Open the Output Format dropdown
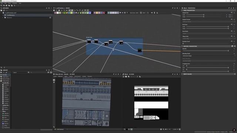The height and width of the screenshot is (133, 237). pyautogui.click(x=209, y=22)
